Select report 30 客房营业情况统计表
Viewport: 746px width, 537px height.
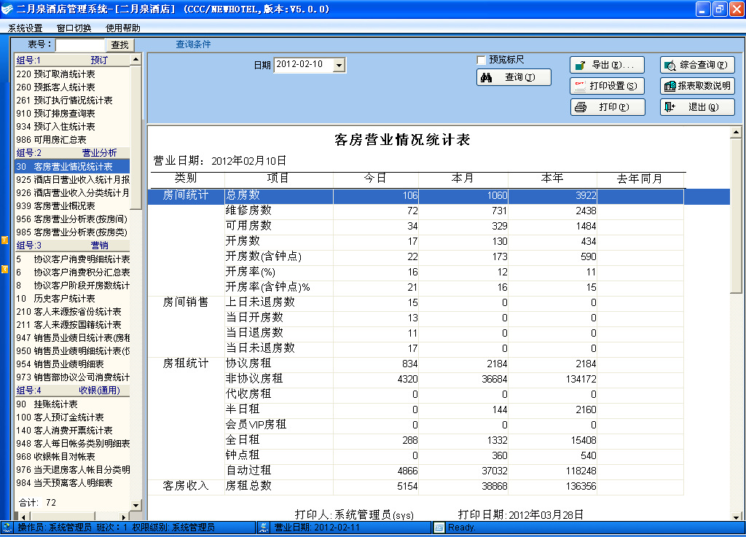[72, 166]
